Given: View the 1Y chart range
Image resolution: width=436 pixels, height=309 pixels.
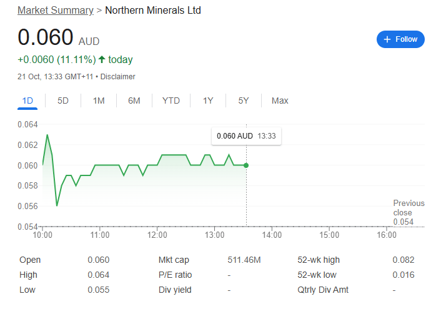Looking at the screenshot, I should 208,101.
